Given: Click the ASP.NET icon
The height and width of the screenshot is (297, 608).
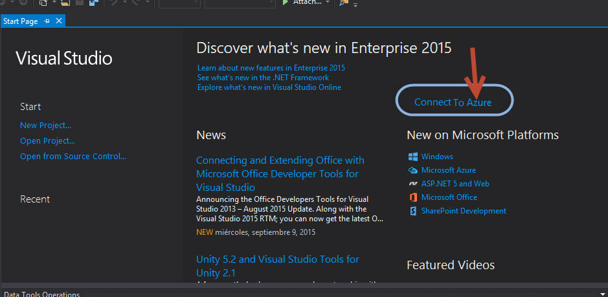Looking at the screenshot, I should tap(412, 184).
